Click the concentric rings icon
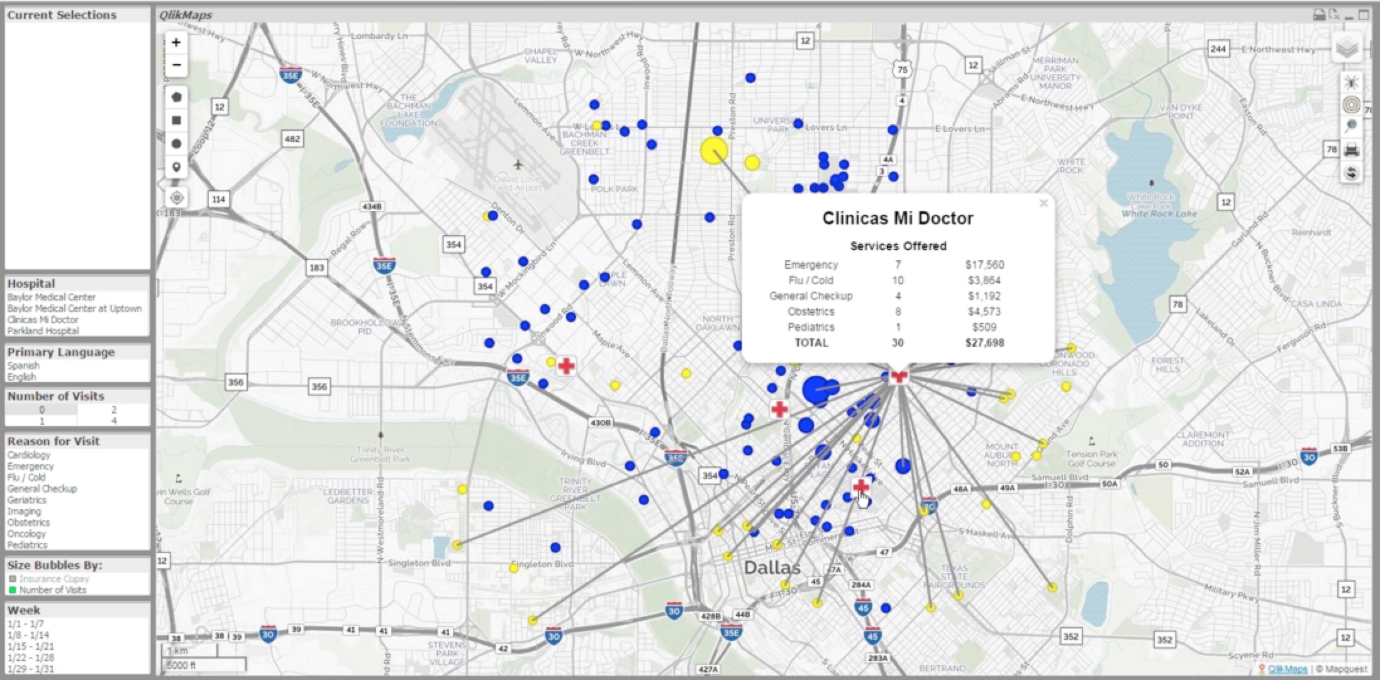 1350,104
